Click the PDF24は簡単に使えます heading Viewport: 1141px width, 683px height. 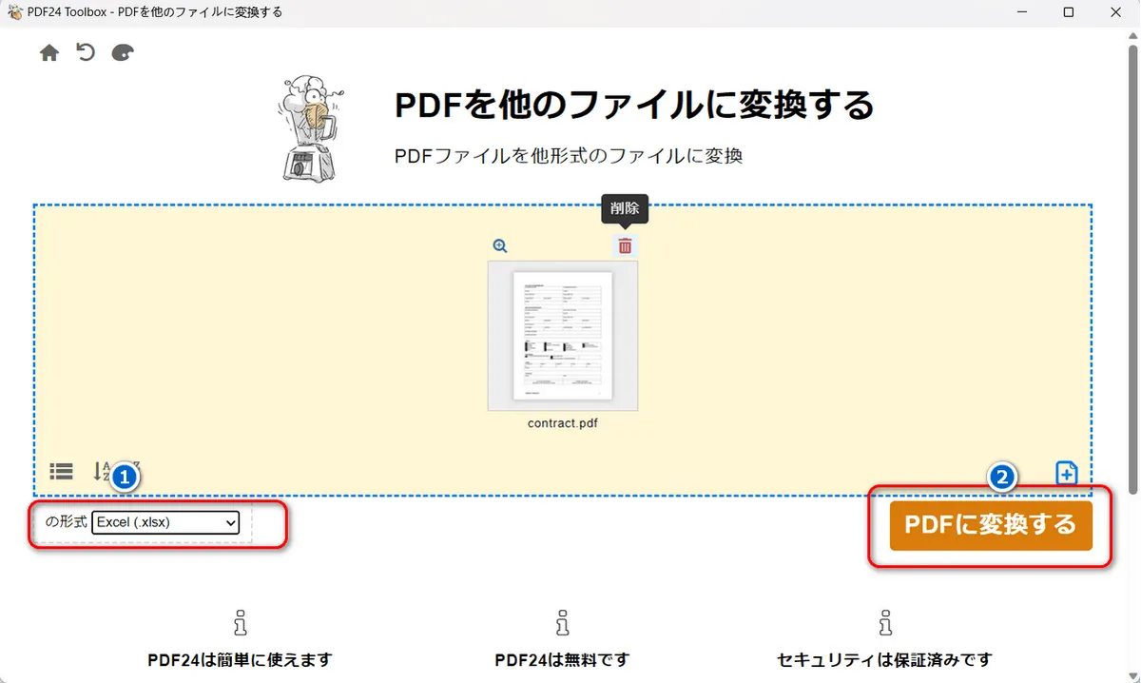point(240,659)
